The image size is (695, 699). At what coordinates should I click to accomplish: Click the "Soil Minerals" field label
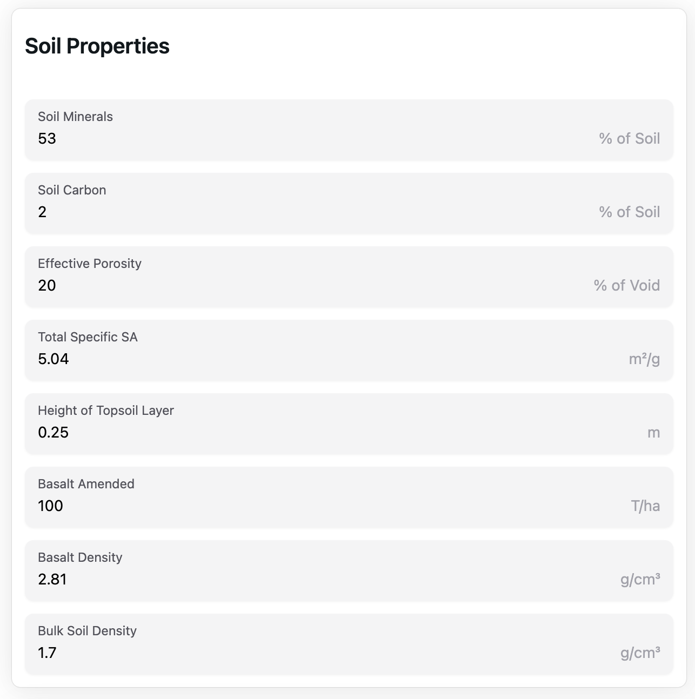click(x=75, y=117)
